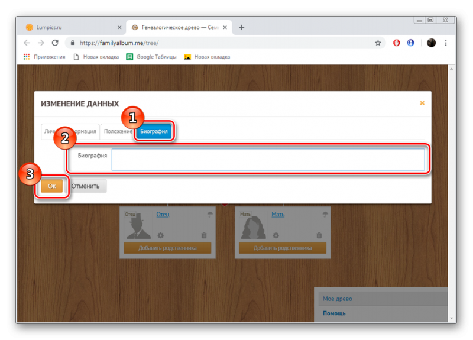Open Новая вкладка bookmark with picture icon
473x340 pixels.
click(207, 57)
